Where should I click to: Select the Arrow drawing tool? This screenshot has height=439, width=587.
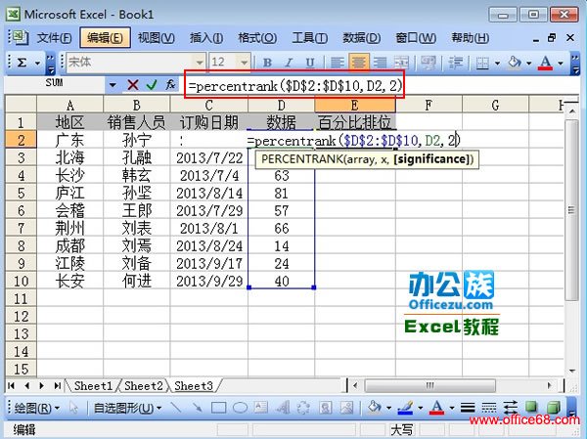point(197,408)
